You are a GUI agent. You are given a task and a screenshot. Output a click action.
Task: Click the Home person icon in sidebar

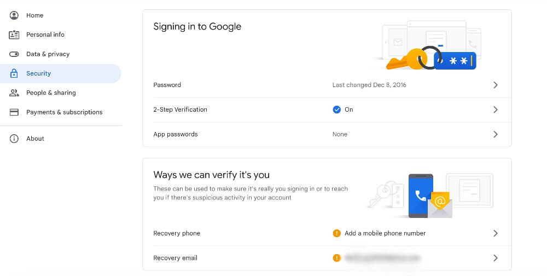pyautogui.click(x=14, y=15)
